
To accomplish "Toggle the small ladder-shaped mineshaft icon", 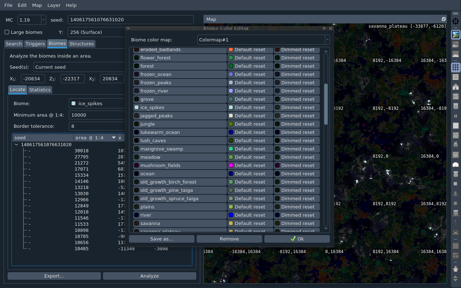I will point(455,116).
